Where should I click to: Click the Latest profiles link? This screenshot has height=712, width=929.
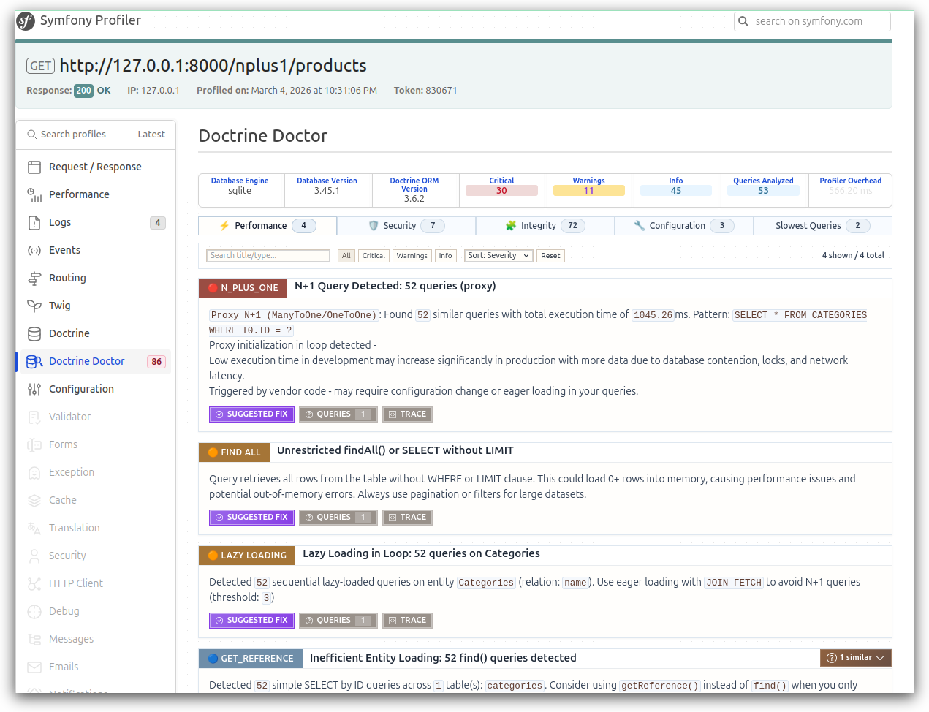pos(151,135)
